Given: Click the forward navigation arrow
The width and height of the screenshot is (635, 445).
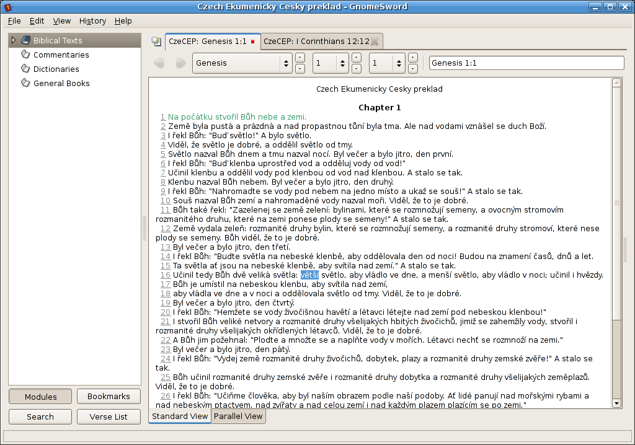Looking at the screenshot, I should [180, 63].
